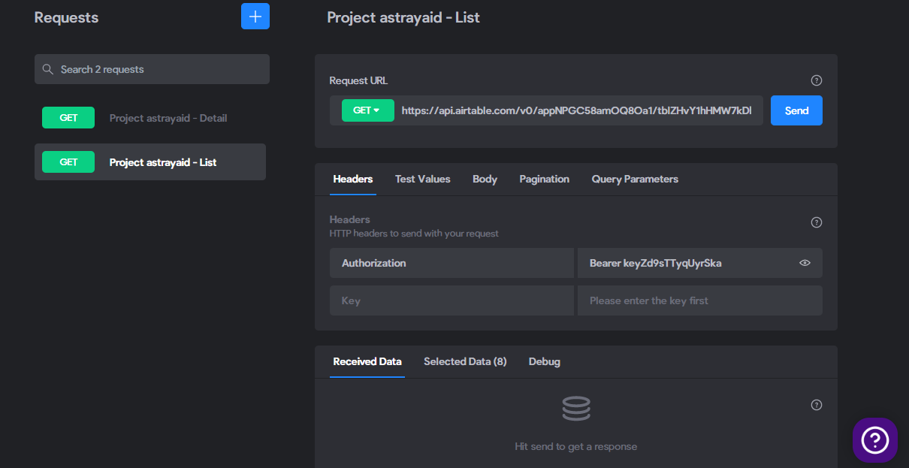Click the 'Hit send to get a response' text
This screenshot has width=909, height=468.
pyautogui.click(x=576, y=446)
